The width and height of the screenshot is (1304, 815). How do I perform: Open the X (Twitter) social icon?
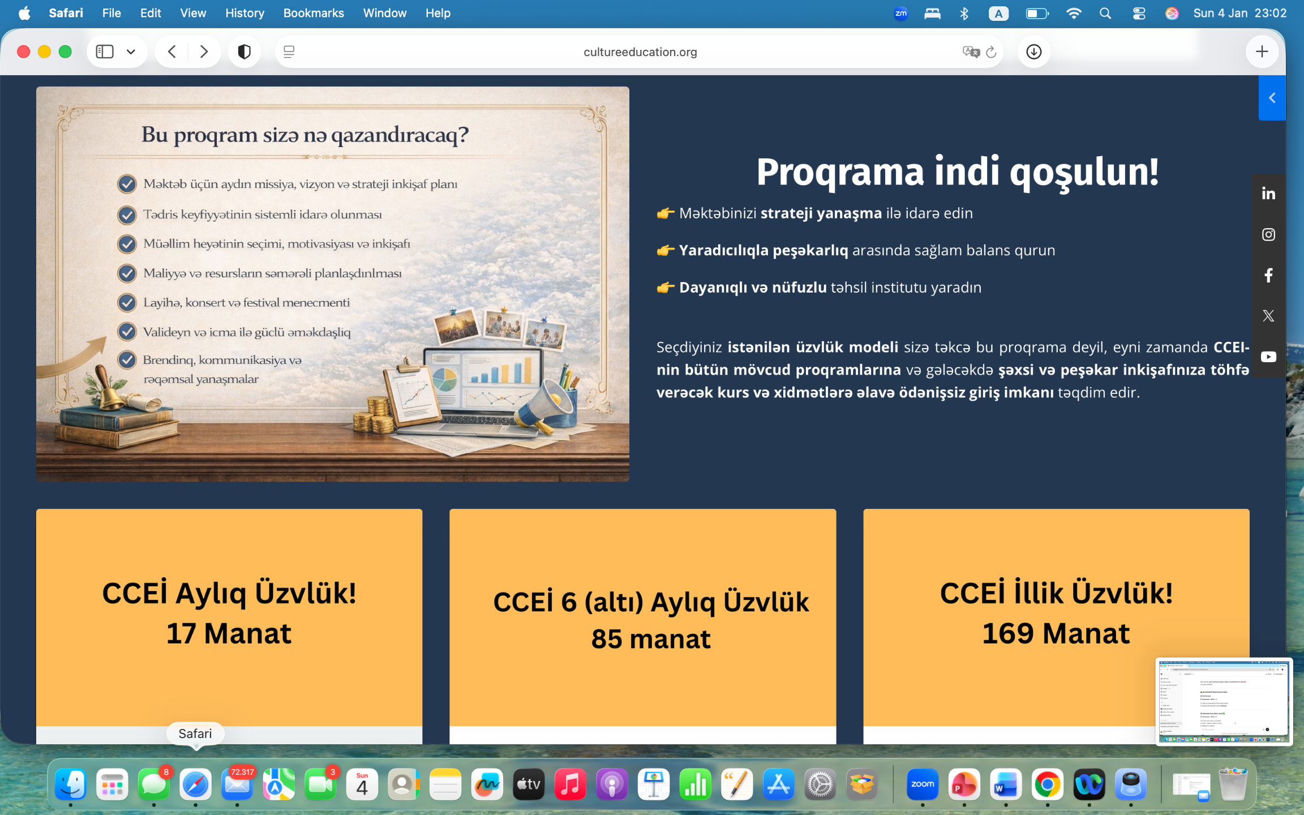tap(1268, 316)
